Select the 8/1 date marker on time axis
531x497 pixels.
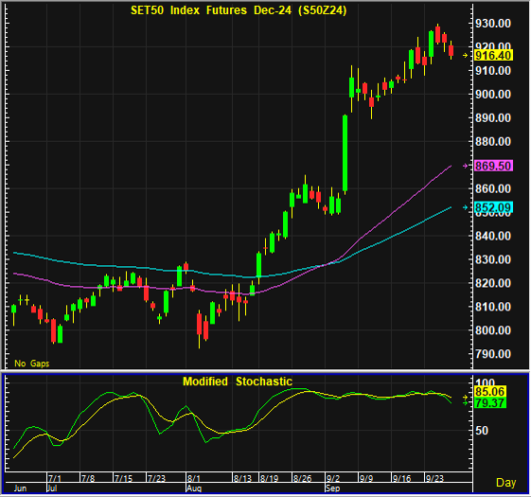(194, 478)
